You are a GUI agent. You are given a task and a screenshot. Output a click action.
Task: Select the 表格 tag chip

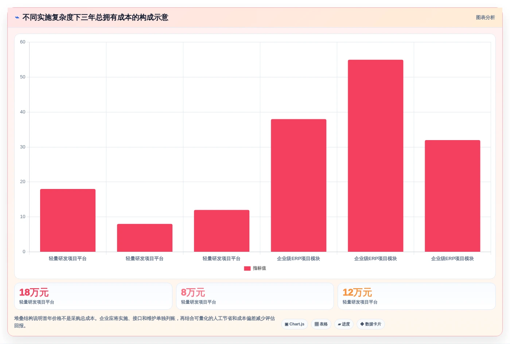point(321,324)
